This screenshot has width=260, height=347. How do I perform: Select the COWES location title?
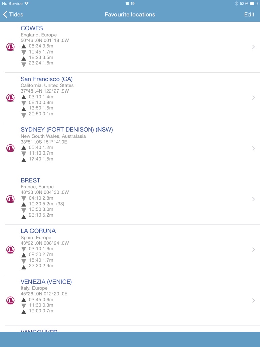(32, 28)
